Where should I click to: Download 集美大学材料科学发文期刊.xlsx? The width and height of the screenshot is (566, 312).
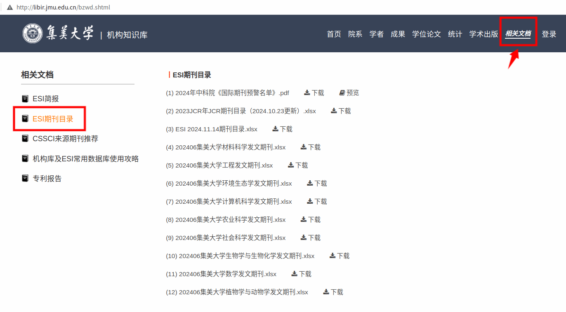coord(310,147)
